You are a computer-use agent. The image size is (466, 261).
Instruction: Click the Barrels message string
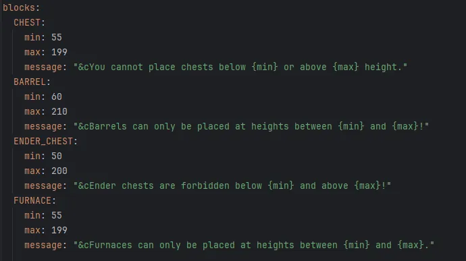coord(251,127)
